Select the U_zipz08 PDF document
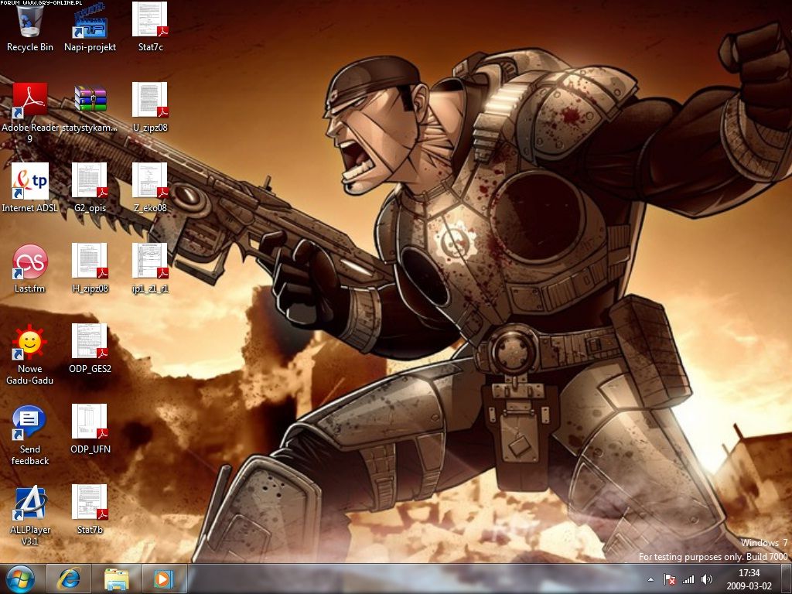Image resolution: width=792 pixels, height=594 pixels. [x=150, y=101]
